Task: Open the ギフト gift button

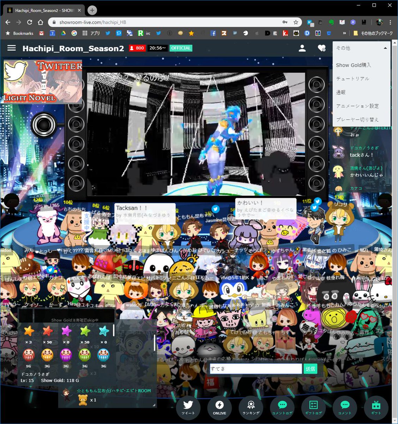Action: (x=376, y=407)
